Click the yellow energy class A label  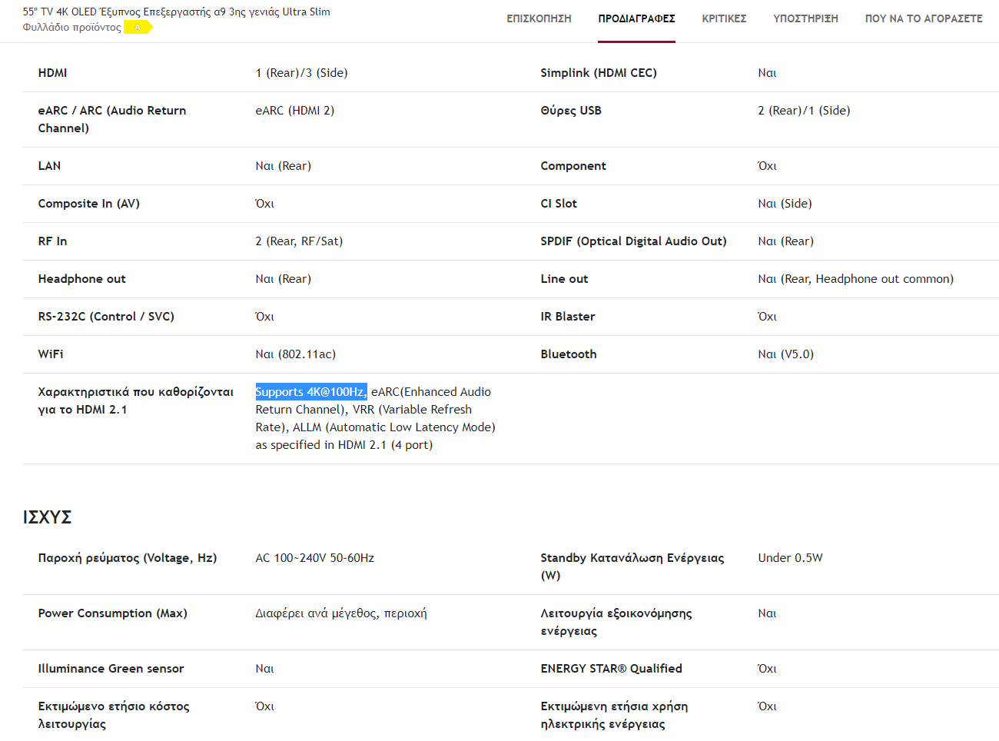(x=138, y=28)
